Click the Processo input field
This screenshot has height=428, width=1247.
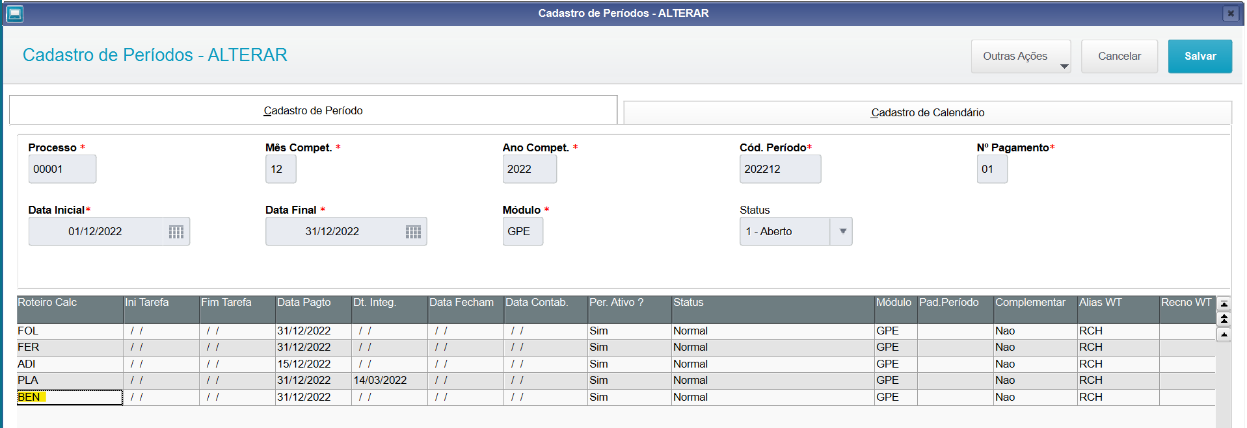click(x=62, y=170)
